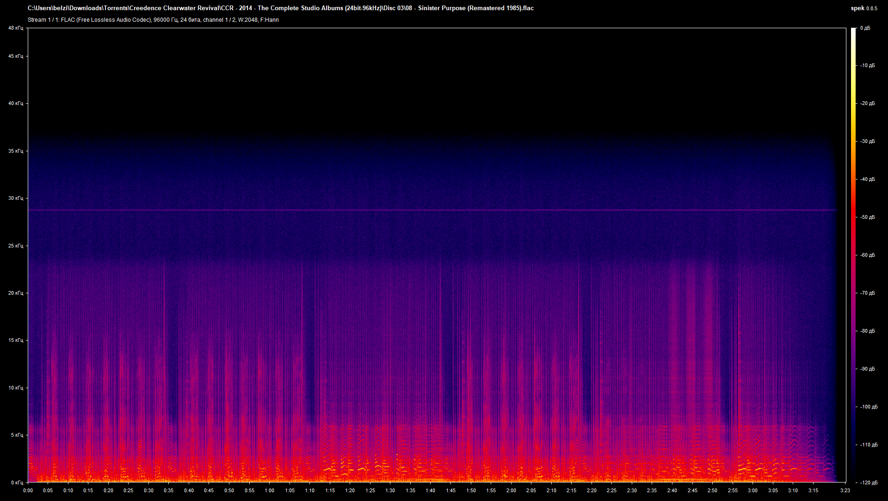Click the black ultrasonic region above 37 кГц
Screen dimensions: 888x501
(x=416, y=83)
